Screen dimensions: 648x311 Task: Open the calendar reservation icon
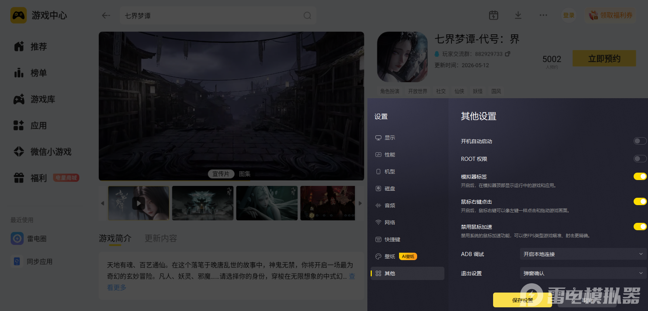point(493,15)
